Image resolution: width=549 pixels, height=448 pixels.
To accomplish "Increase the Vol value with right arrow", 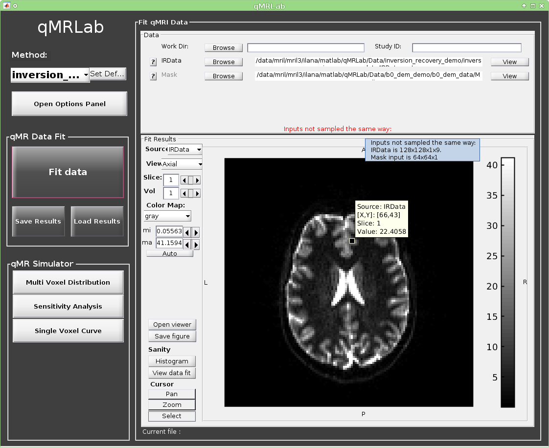I will [196, 193].
